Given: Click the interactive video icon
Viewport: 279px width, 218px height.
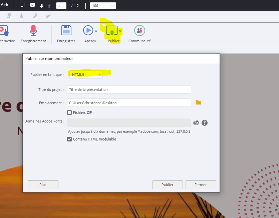Looking at the screenshot, I should coord(4,31).
